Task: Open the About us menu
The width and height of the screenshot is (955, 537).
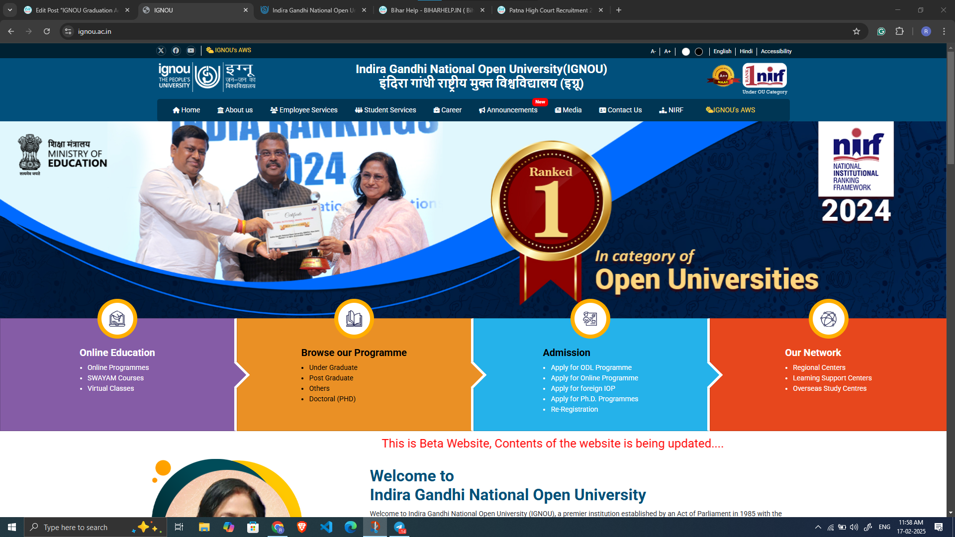Action: 235,110
